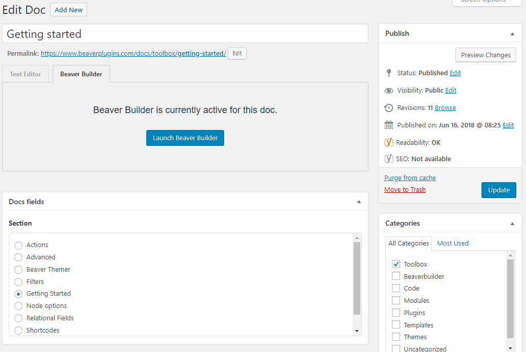Click the Yoast Readability traffic light icon
The width and height of the screenshot is (526, 352).
tap(389, 142)
